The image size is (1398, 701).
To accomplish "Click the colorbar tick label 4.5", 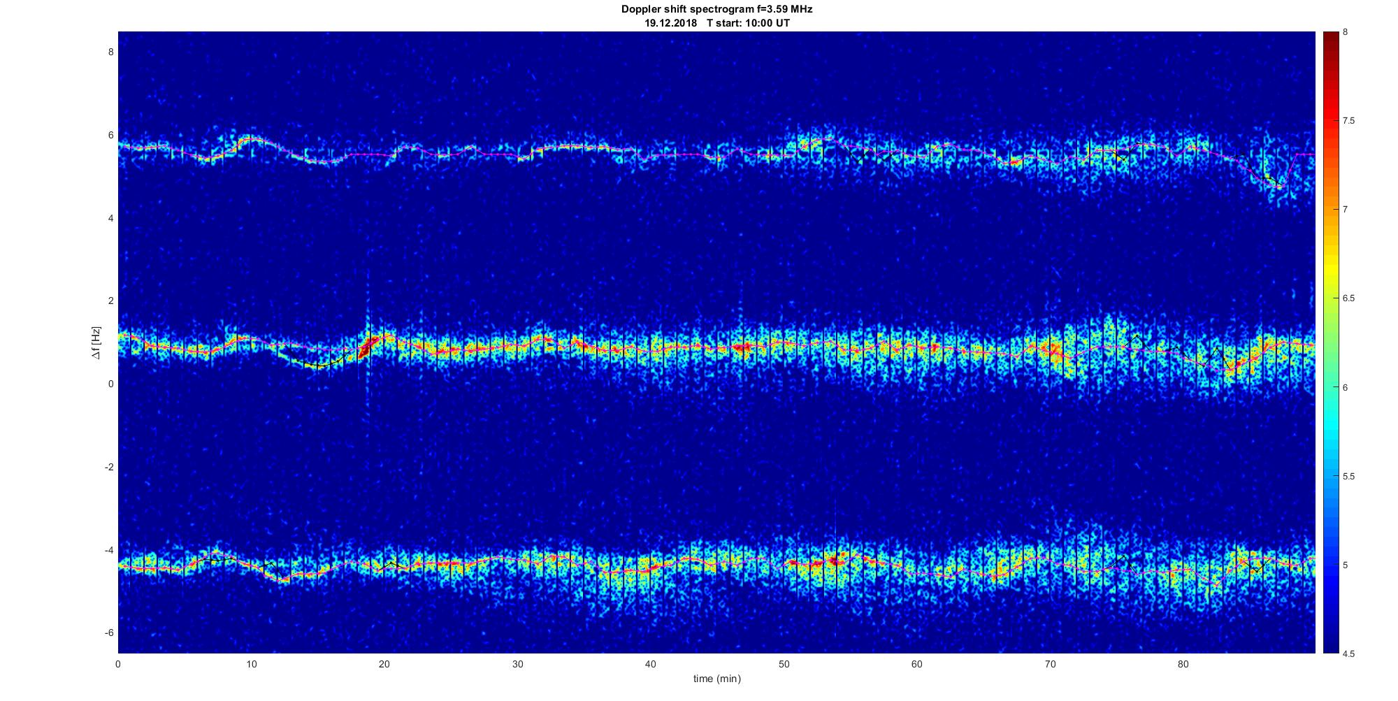I will [1349, 653].
